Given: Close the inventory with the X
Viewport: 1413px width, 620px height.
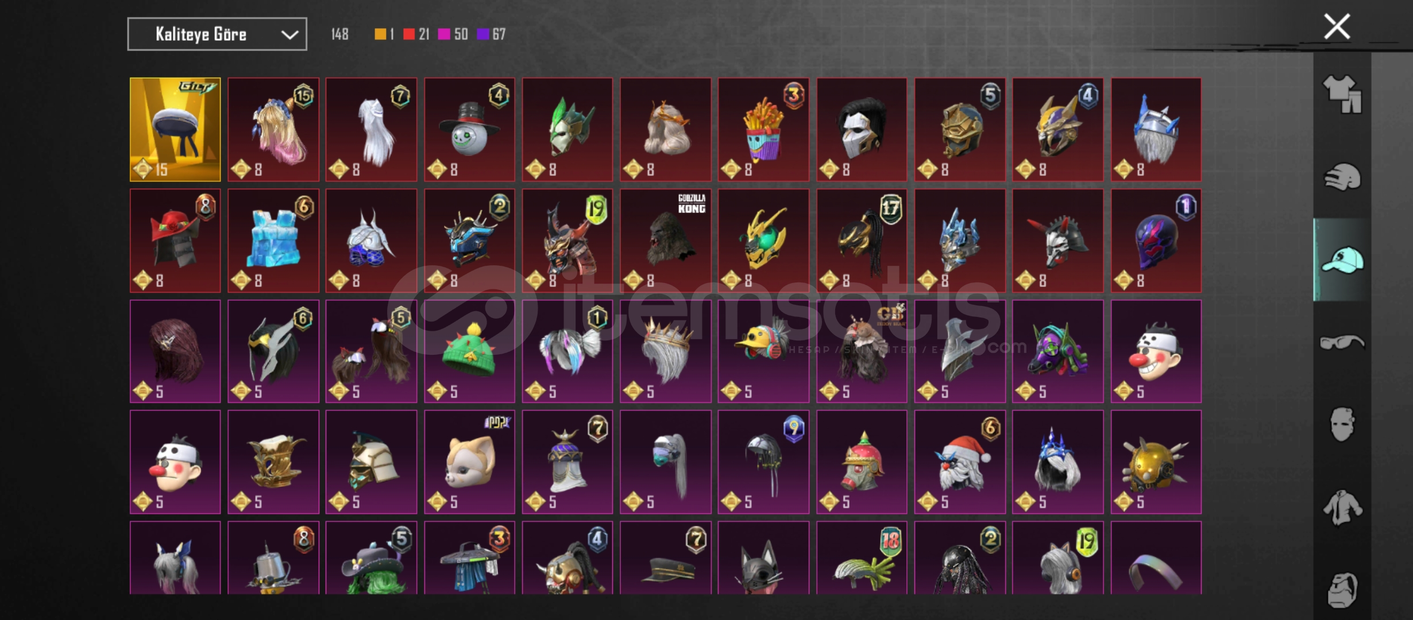Looking at the screenshot, I should point(1337,27).
